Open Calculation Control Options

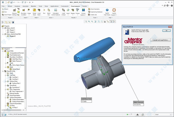click(56, 11)
